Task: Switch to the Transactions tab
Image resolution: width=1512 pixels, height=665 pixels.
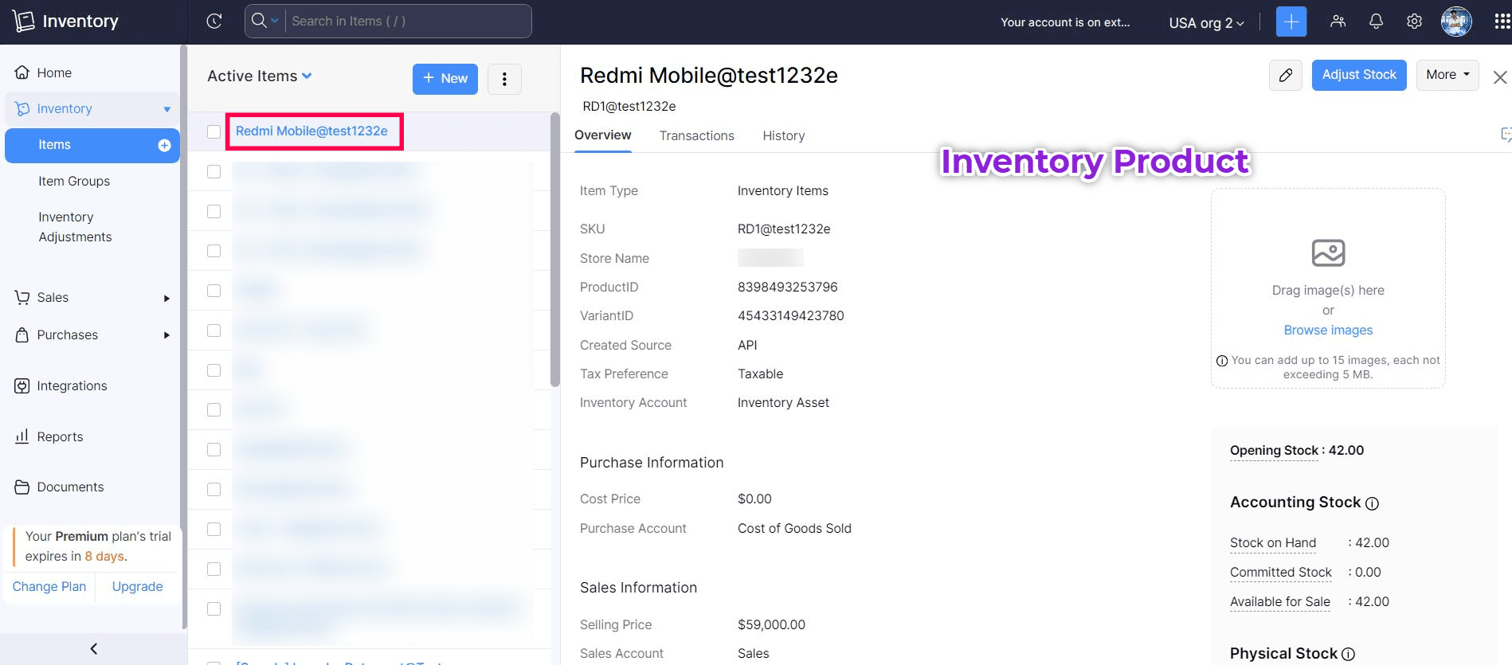Action: pos(696,135)
